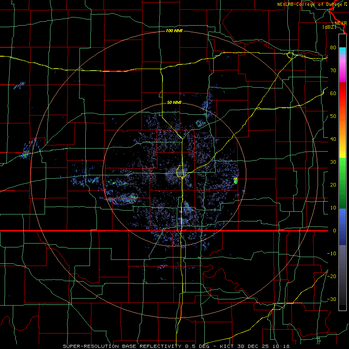Click the 0 value on the dBZ scale
Screen dimensions: 349x349
coord(335,231)
